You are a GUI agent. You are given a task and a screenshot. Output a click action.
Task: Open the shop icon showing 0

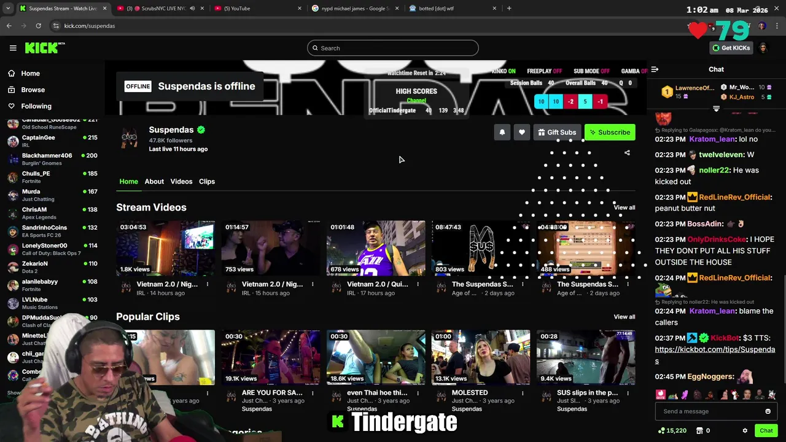(703, 431)
